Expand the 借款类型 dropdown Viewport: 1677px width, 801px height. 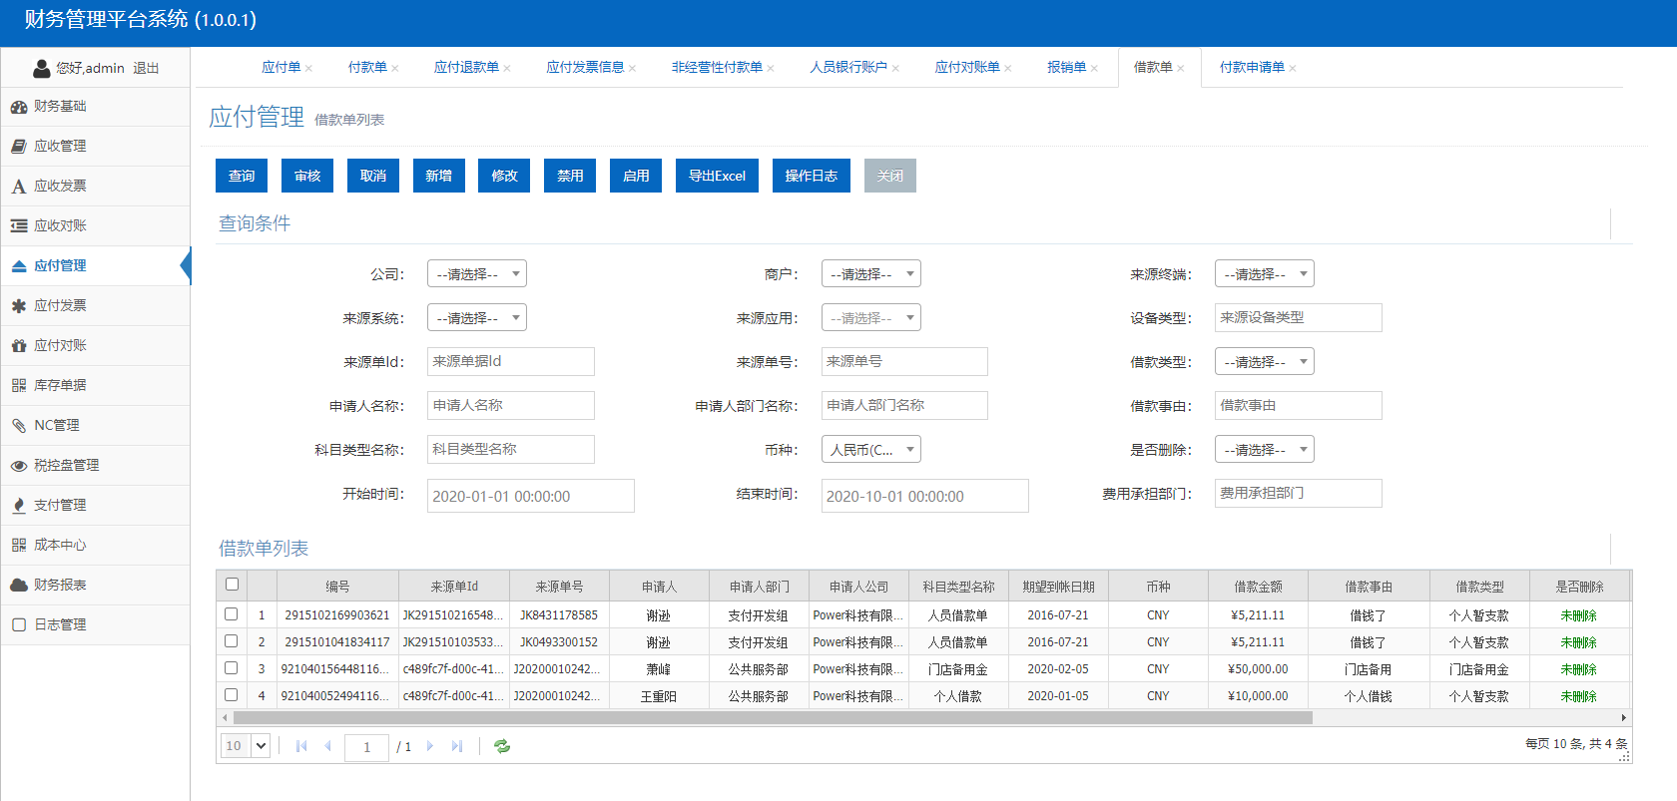1264,362
